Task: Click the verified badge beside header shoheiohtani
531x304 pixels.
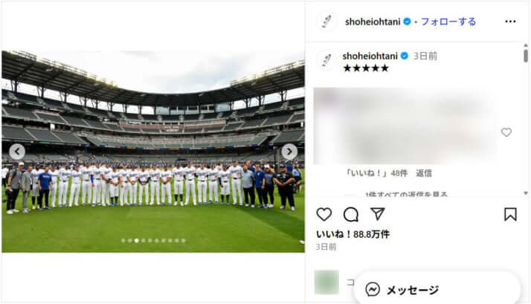Action: (x=407, y=22)
